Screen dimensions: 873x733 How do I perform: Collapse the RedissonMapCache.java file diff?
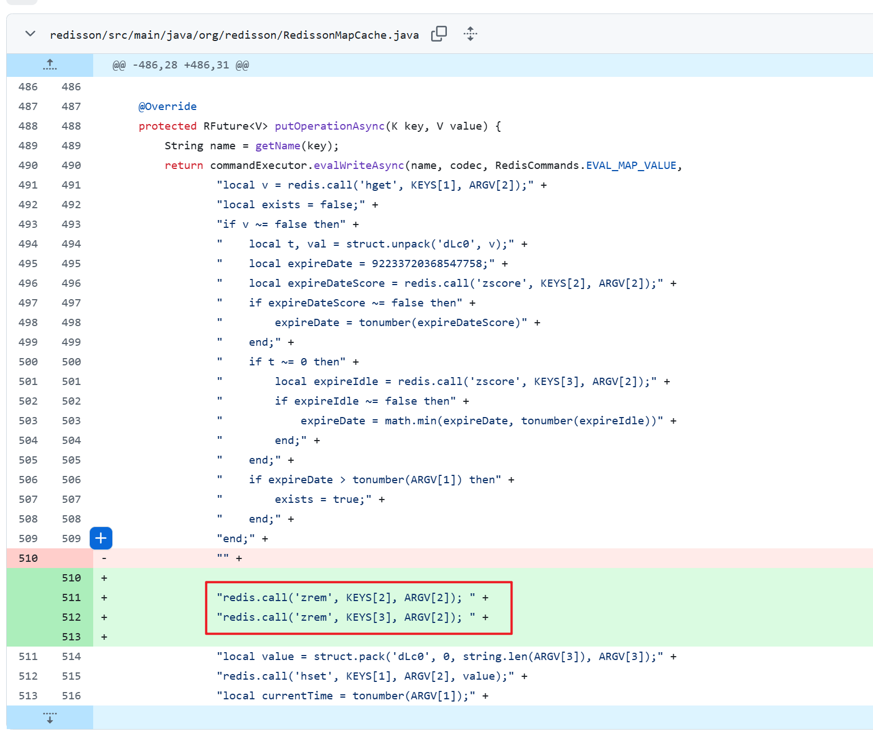pos(30,34)
